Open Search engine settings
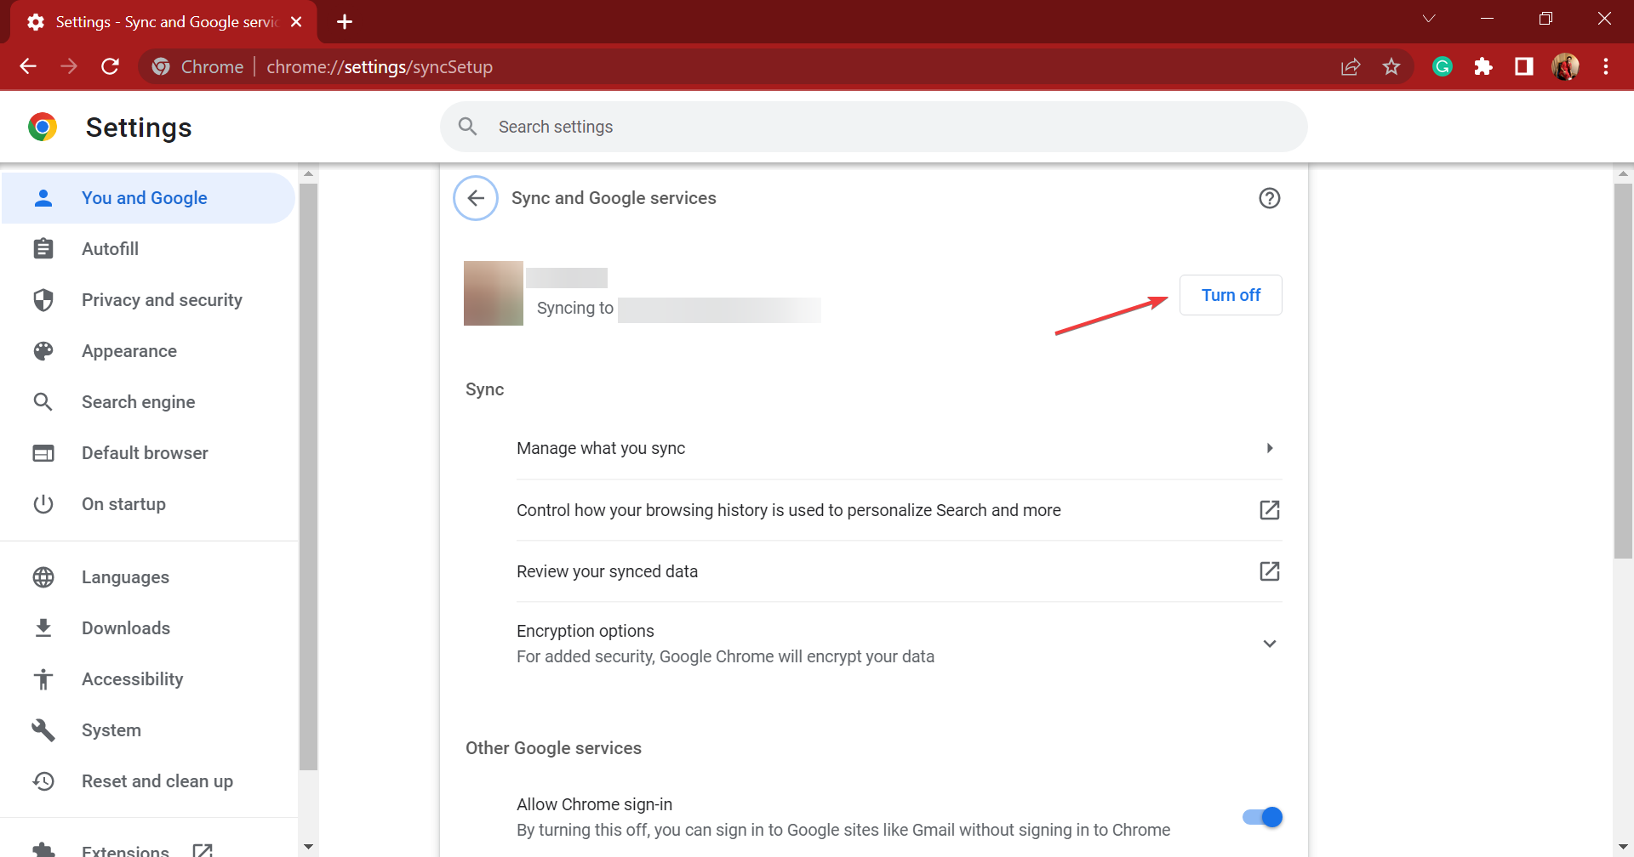 [x=149, y=402]
